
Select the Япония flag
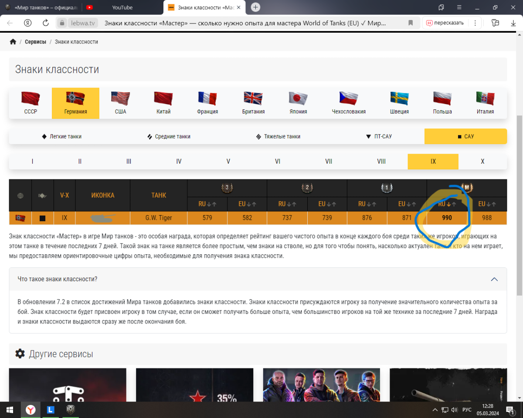coord(299,98)
